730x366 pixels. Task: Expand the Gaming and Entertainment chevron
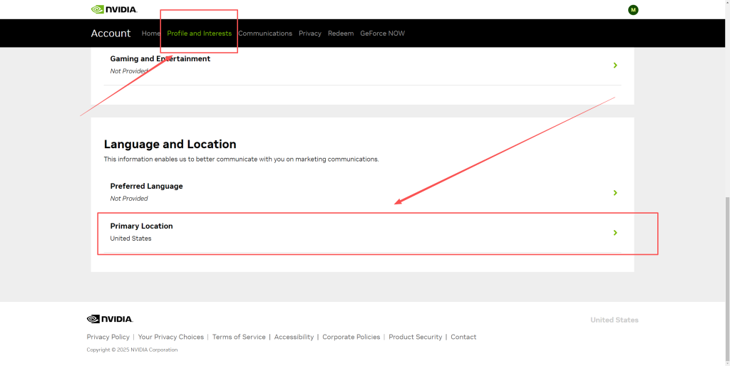615,65
